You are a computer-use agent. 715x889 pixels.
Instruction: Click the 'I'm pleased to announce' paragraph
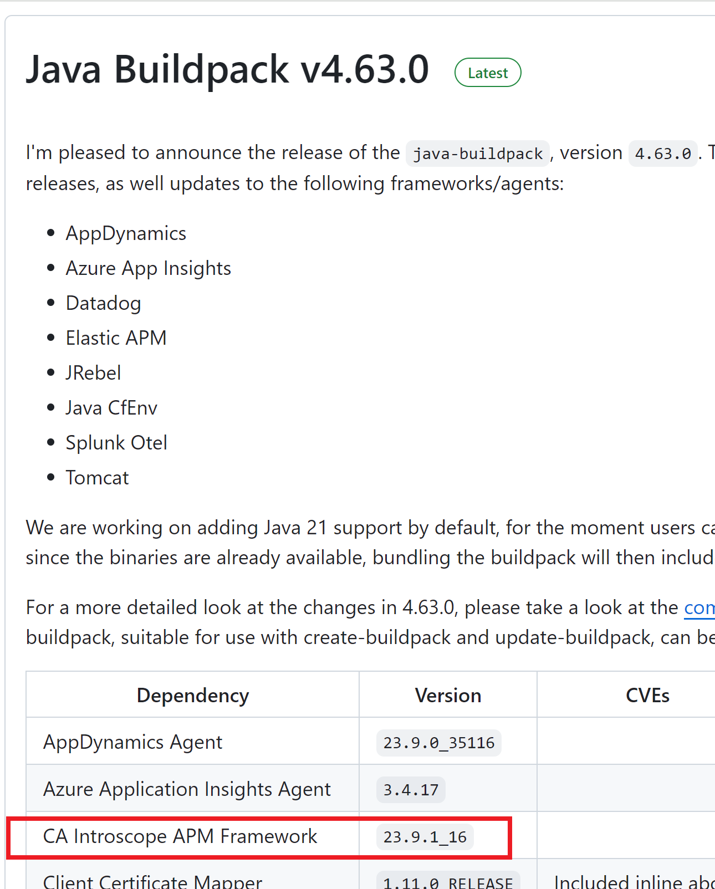point(370,168)
